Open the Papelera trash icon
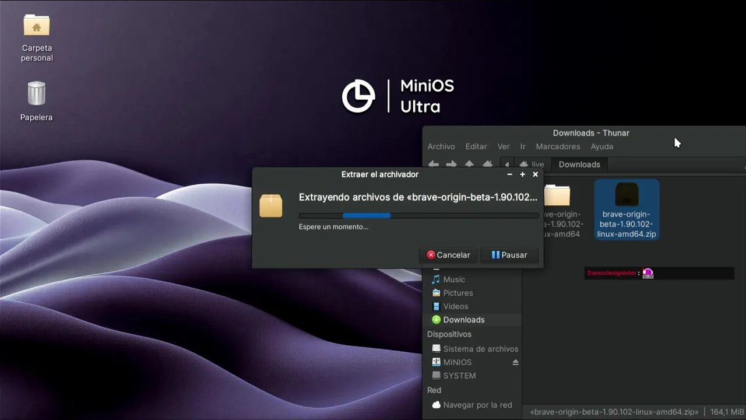 36,101
